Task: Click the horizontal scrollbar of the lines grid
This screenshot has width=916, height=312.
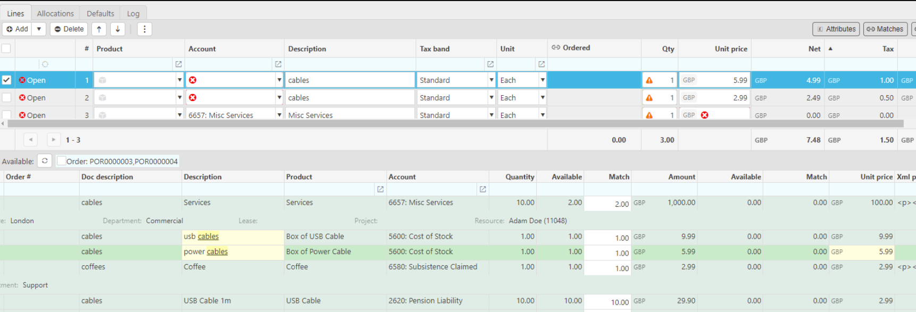Action: click(455, 123)
